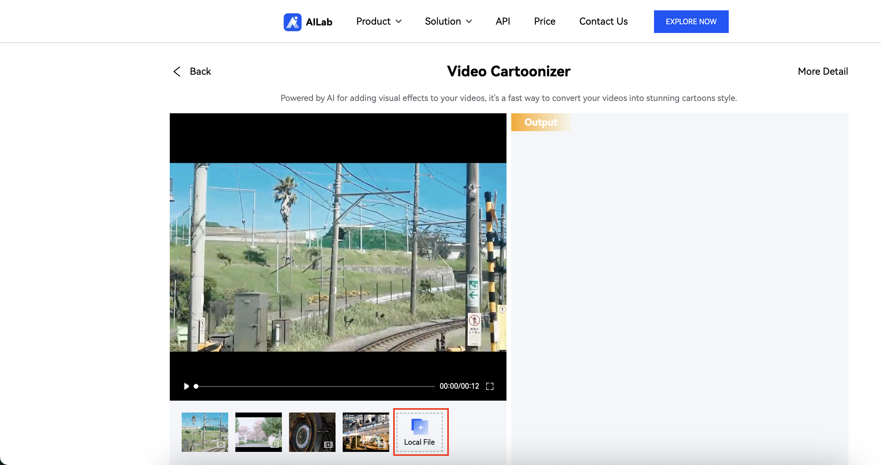Open the Price page from navigation

[544, 21]
